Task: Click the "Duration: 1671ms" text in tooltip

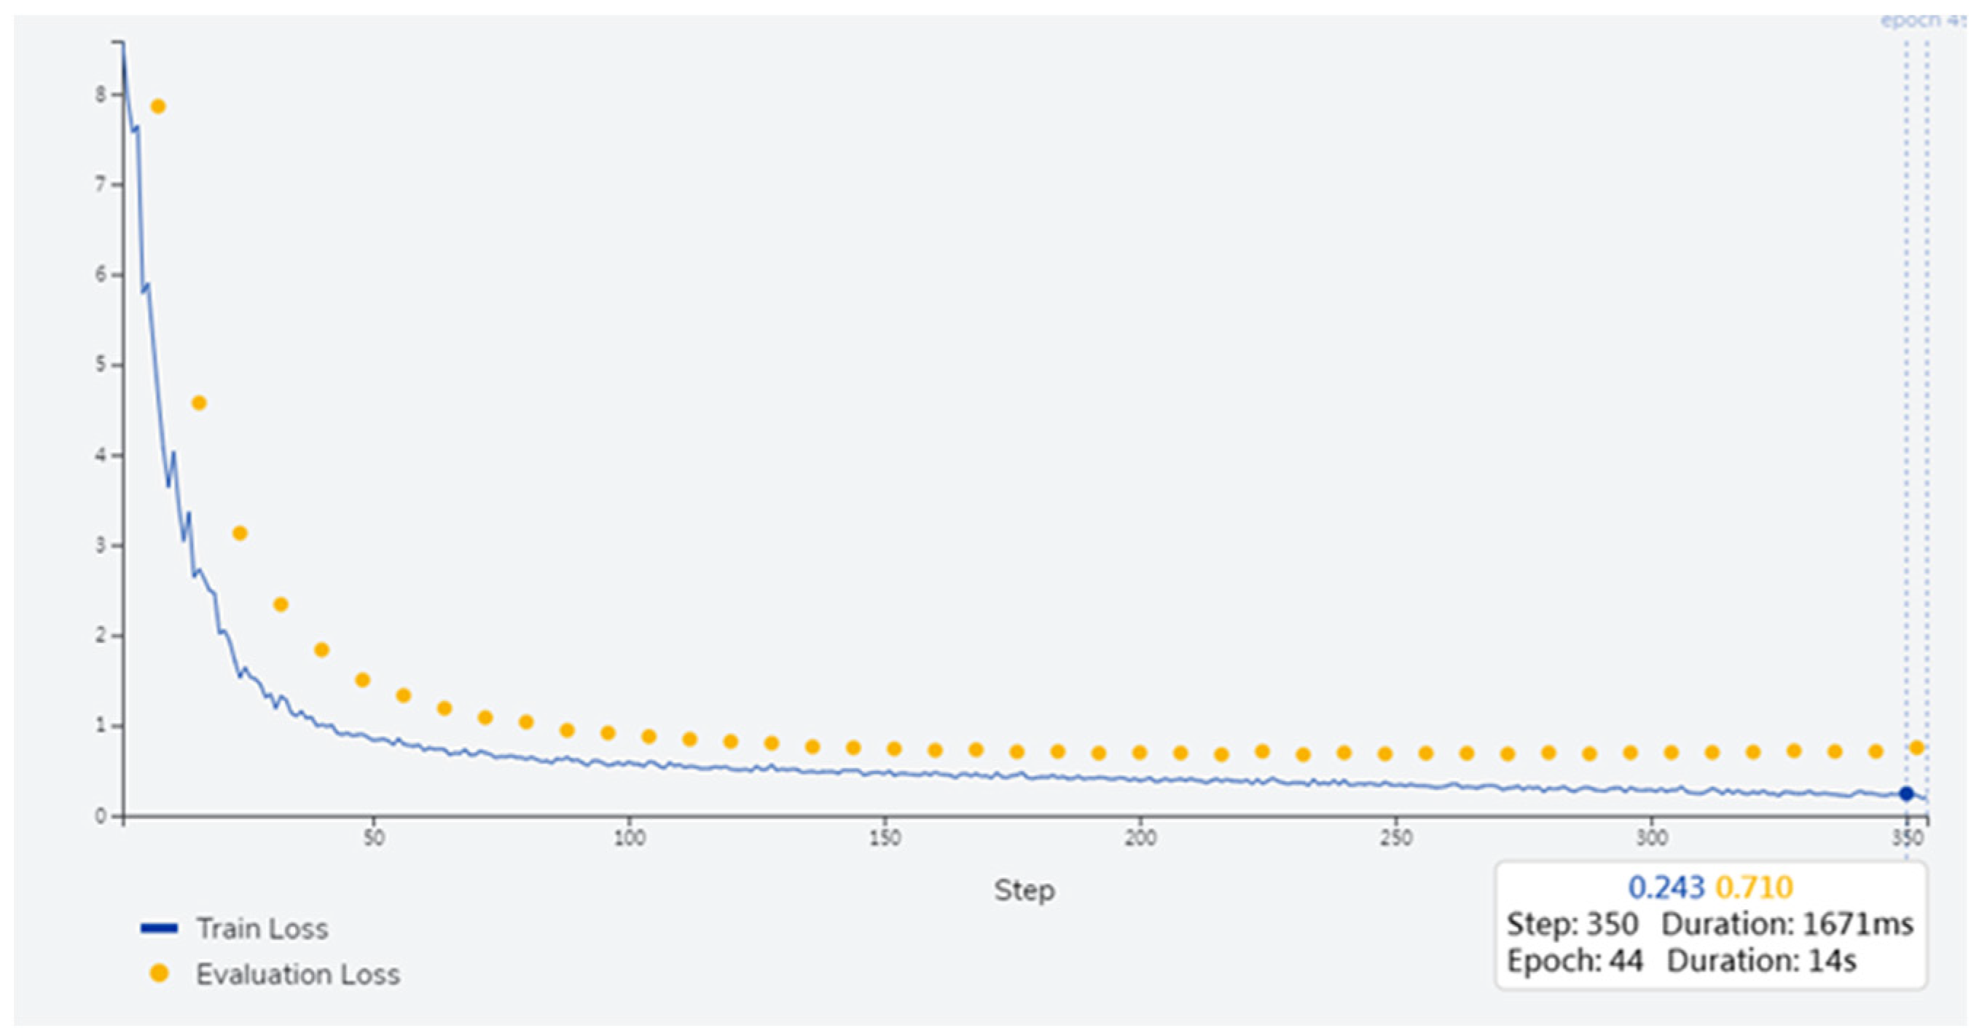Action: pos(1787,924)
